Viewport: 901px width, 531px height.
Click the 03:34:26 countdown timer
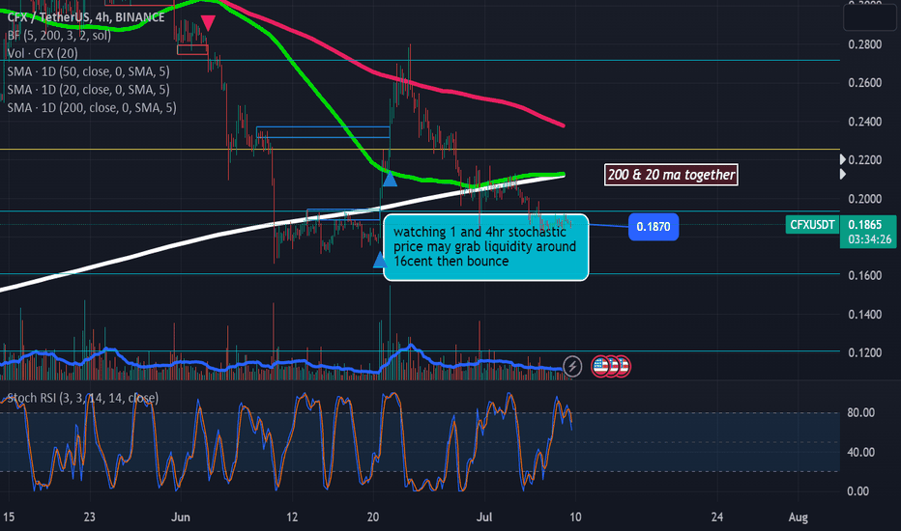click(x=869, y=239)
